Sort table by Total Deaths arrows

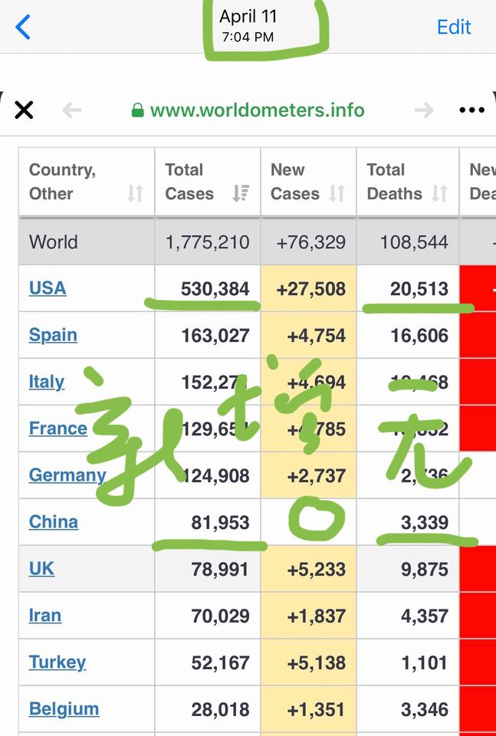coord(439,194)
